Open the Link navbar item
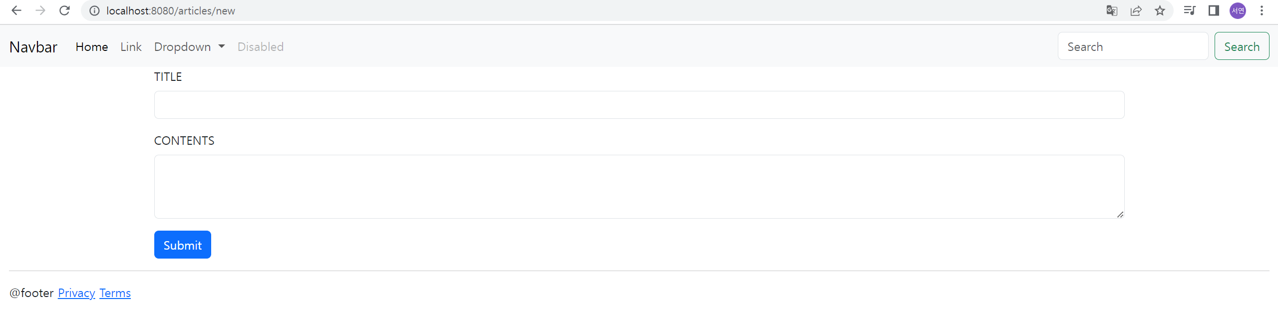This screenshot has width=1278, height=312. point(131,46)
